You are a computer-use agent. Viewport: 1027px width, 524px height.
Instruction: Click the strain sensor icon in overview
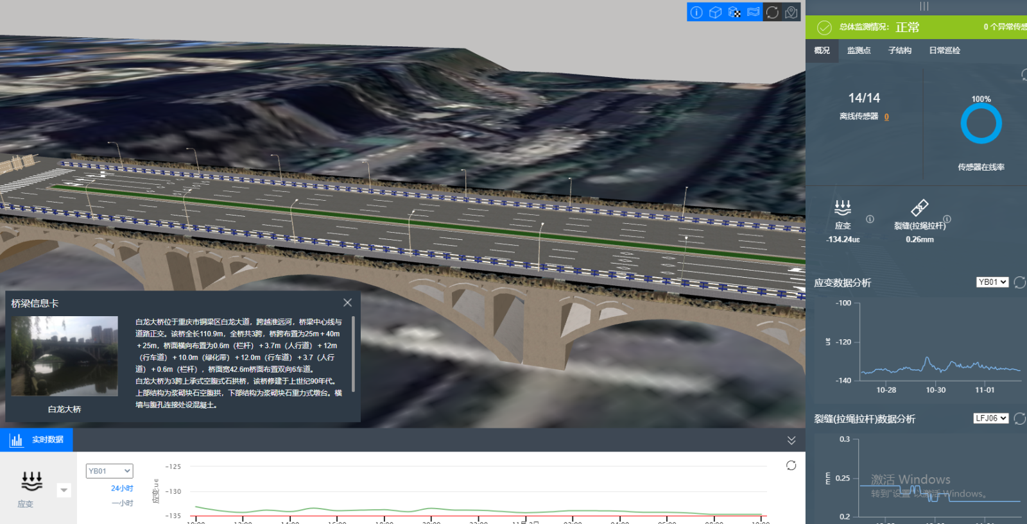[843, 208]
